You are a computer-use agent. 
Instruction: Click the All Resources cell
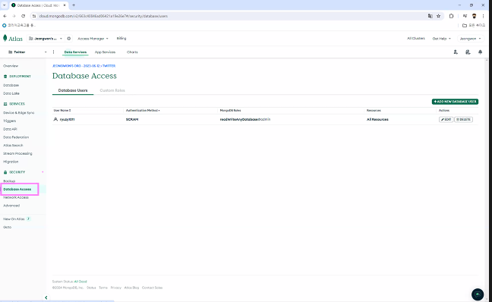[377, 119]
